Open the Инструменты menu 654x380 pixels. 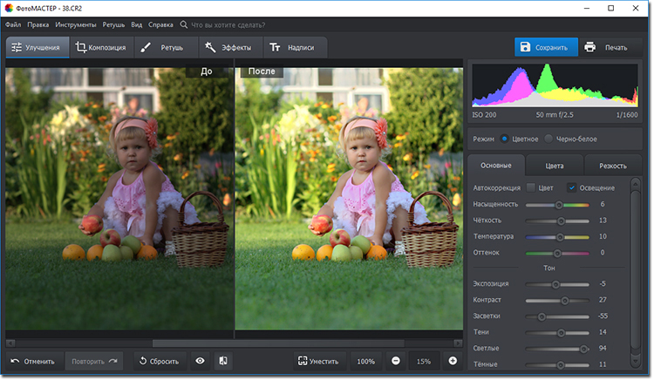[x=76, y=25]
